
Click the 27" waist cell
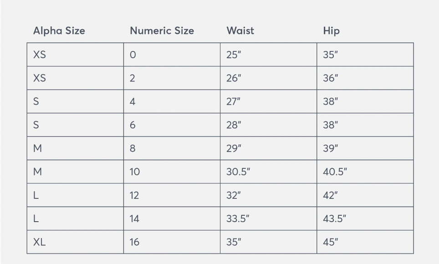point(269,102)
